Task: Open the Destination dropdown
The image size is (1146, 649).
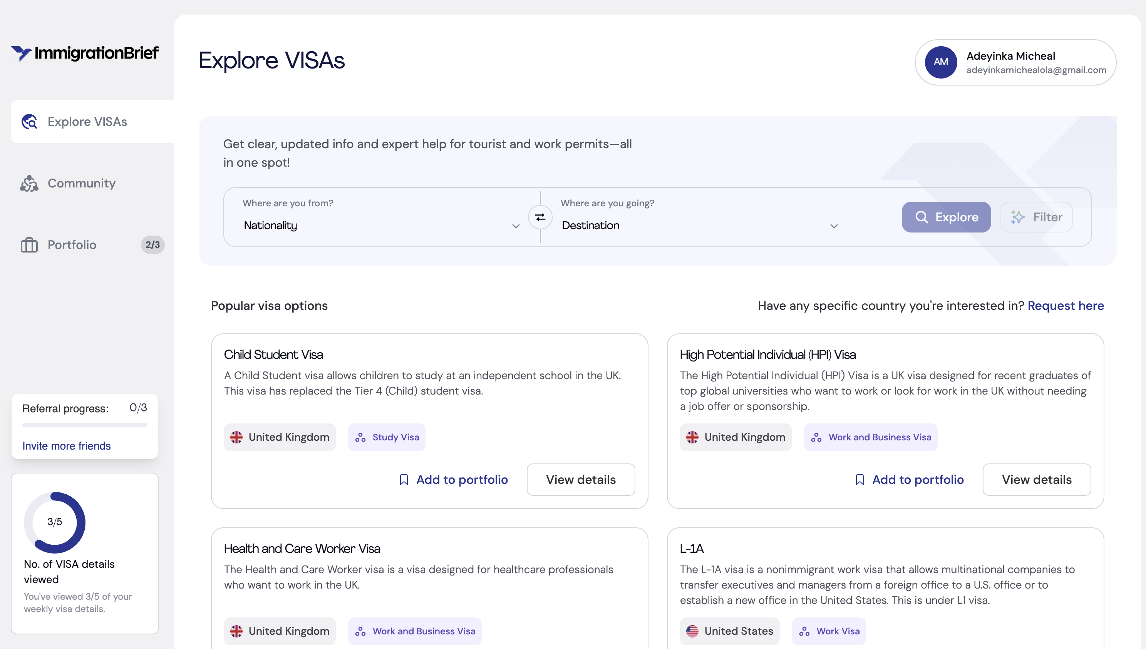Action: coord(695,226)
